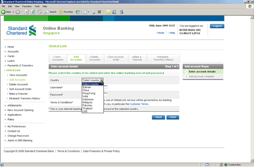Click the blue Back button below the form
This screenshot has height=167, width=254.
pyautogui.click(x=158, y=117)
